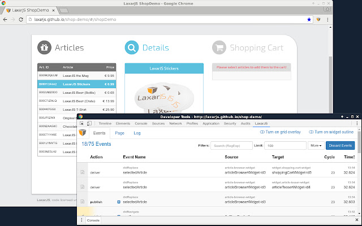Viewport: 362px width, 226px height.
Task: Select the LaxarJS Stickers article row
Action: (x=77, y=84)
